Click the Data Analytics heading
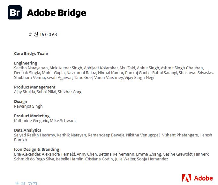The image size is (218, 185). (x=27, y=130)
